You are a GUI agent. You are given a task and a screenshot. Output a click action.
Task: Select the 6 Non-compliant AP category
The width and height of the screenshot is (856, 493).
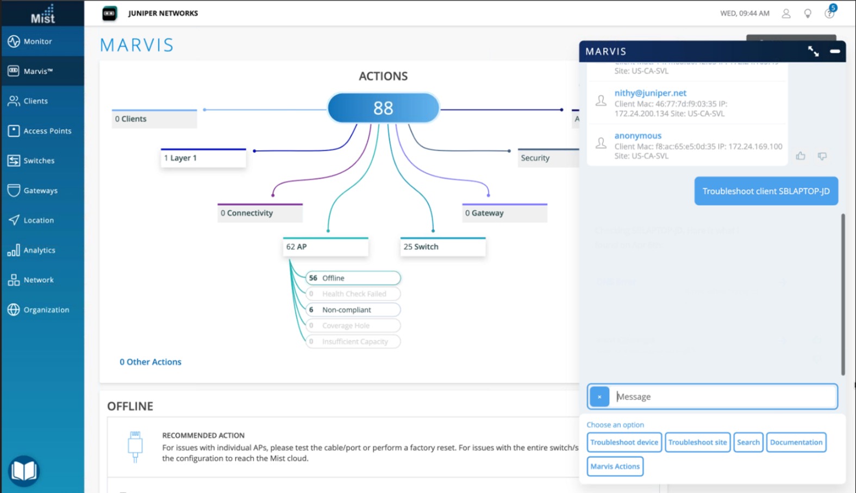353,310
